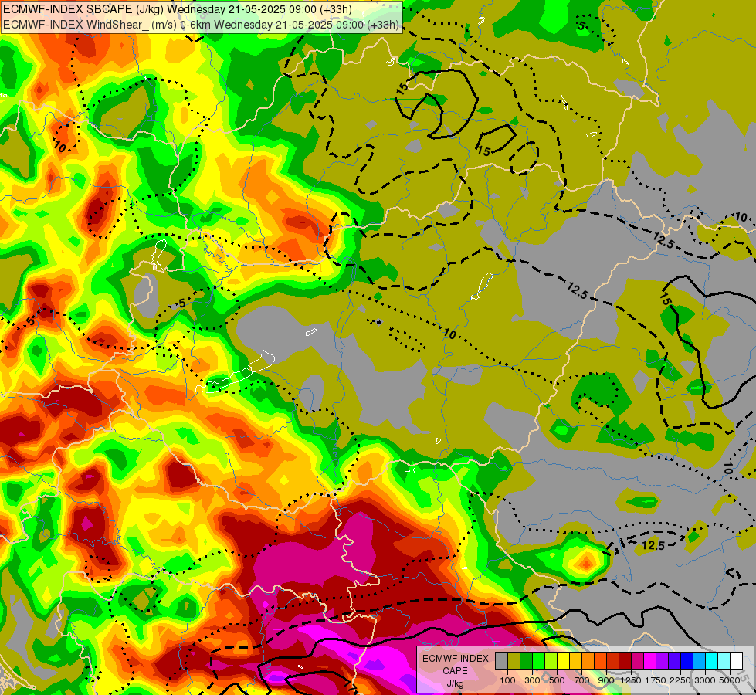Image resolution: width=756 pixels, height=695 pixels.
Task: Click the legend value 100
Action: (x=507, y=680)
